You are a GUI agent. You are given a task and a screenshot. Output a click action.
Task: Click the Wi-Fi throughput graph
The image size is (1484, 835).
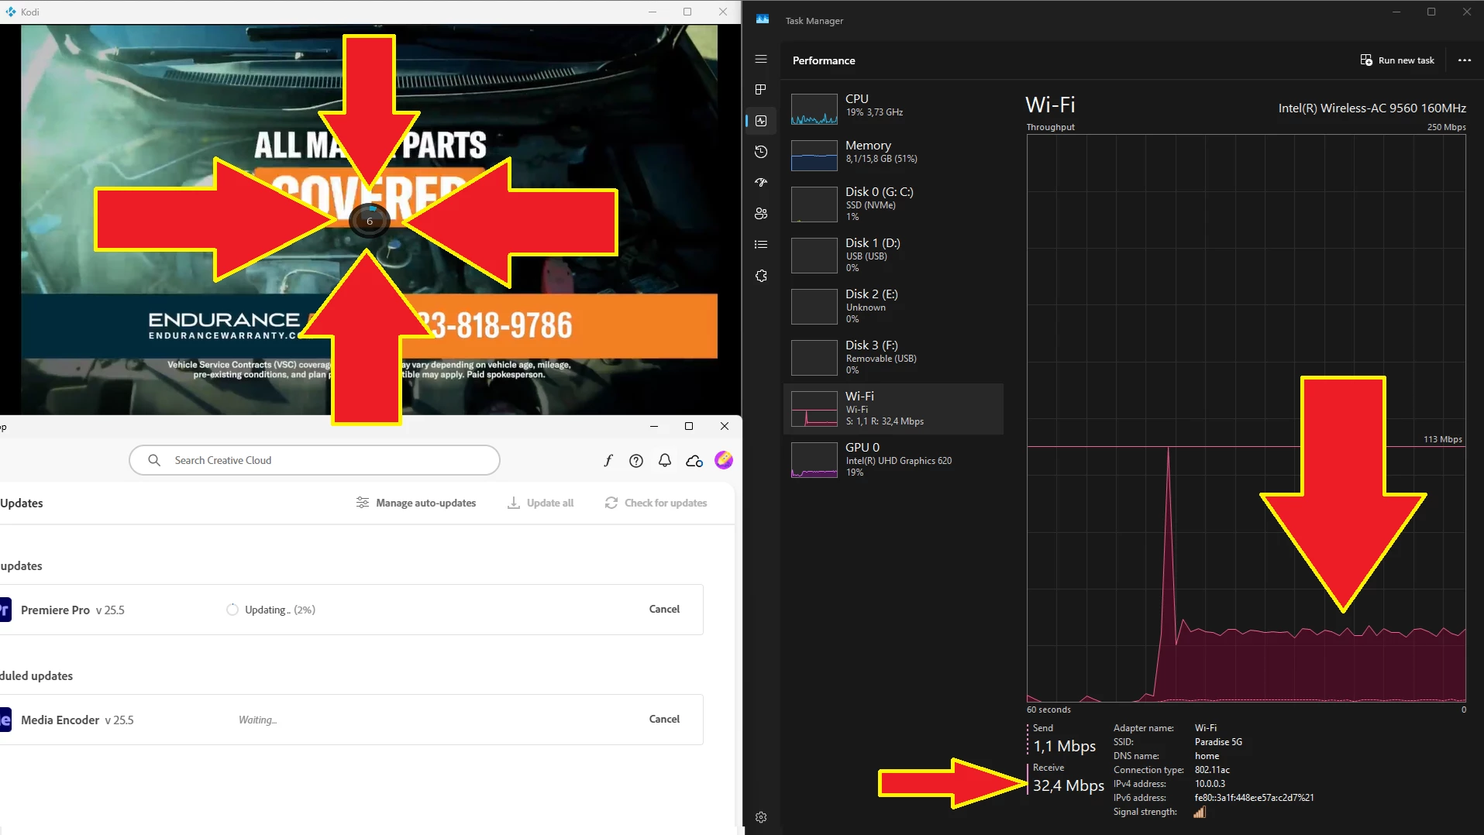tap(1246, 418)
